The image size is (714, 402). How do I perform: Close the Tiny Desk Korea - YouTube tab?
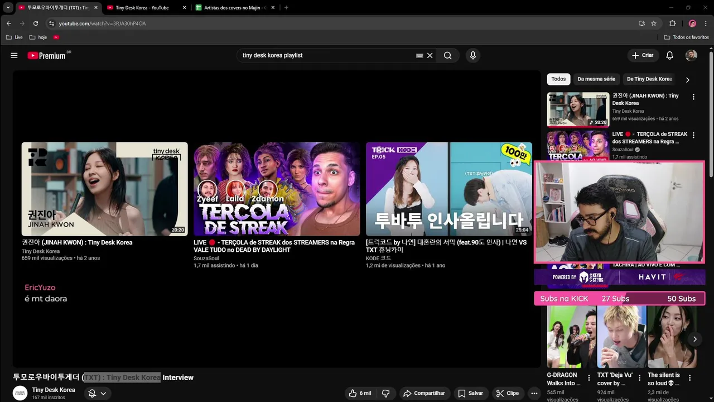click(x=184, y=8)
